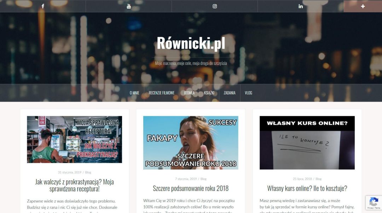Open the O MNIE menu item
Image resolution: width=382 pixels, height=213 pixels.
(x=134, y=93)
